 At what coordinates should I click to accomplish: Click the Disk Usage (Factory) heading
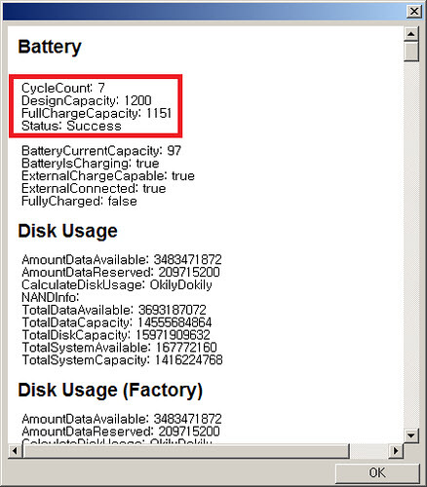[x=110, y=391]
